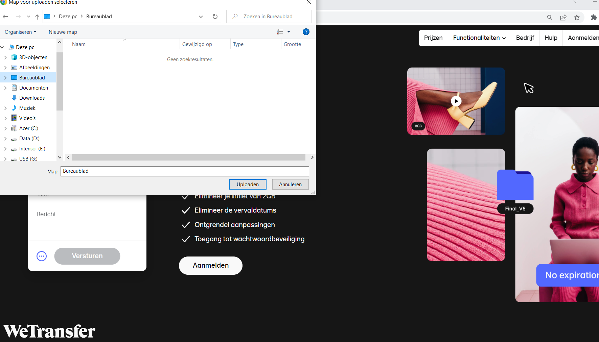
Task: Click the Uploaden button
Action: [x=248, y=185]
